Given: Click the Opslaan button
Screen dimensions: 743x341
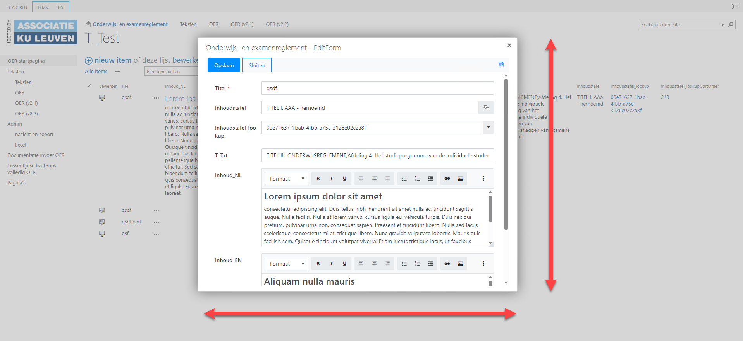Looking at the screenshot, I should click(x=224, y=65).
